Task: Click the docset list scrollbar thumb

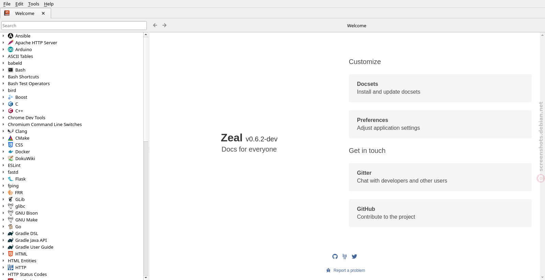Action: pyautogui.click(x=146, y=89)
